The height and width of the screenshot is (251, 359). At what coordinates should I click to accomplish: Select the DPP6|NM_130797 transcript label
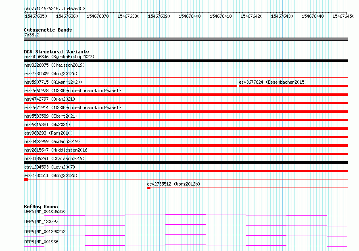[41, 221]
